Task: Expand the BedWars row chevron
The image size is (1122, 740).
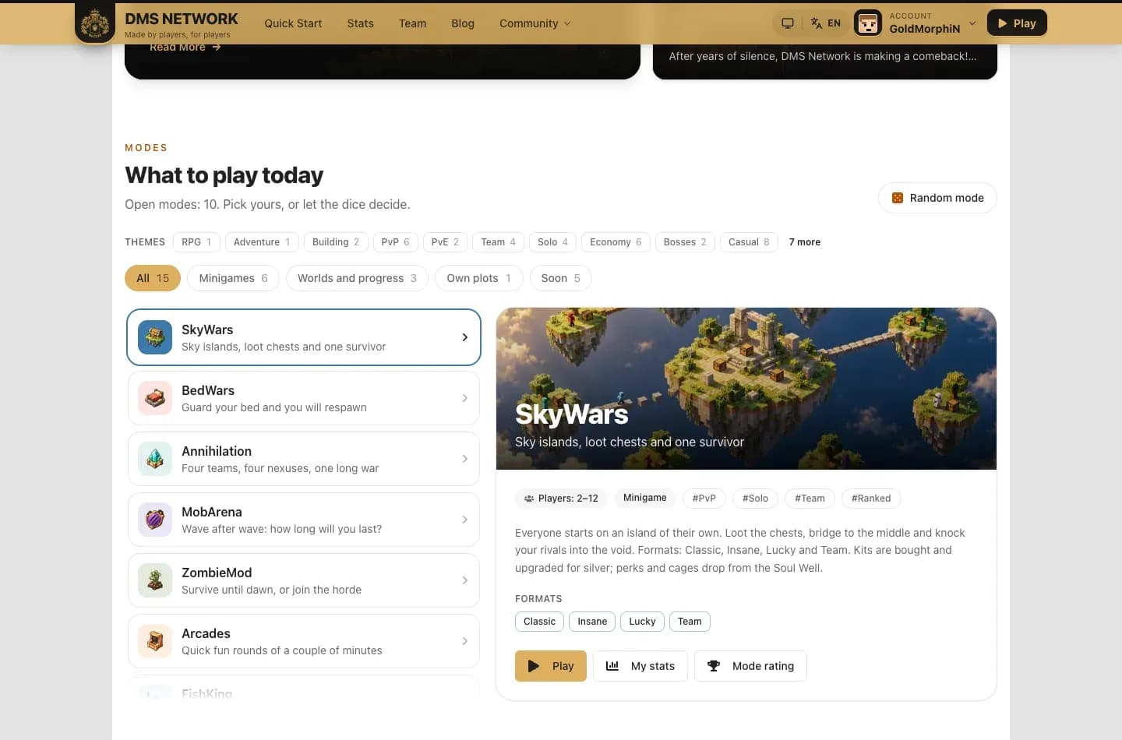Action: point(465,398)
